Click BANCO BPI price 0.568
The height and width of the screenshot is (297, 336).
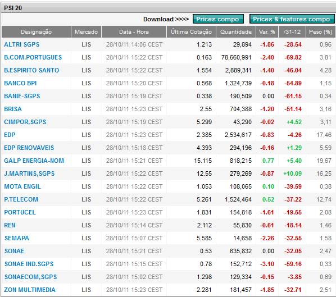click(x=204, y=83)
